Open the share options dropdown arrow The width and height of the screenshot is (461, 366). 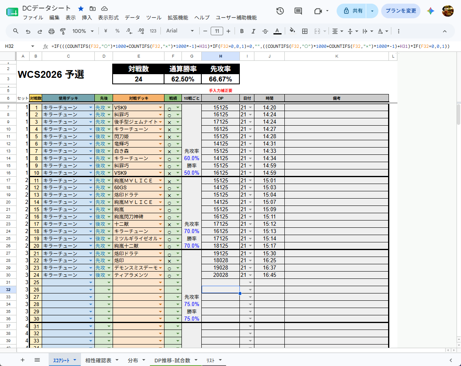[x=372, y=11]
